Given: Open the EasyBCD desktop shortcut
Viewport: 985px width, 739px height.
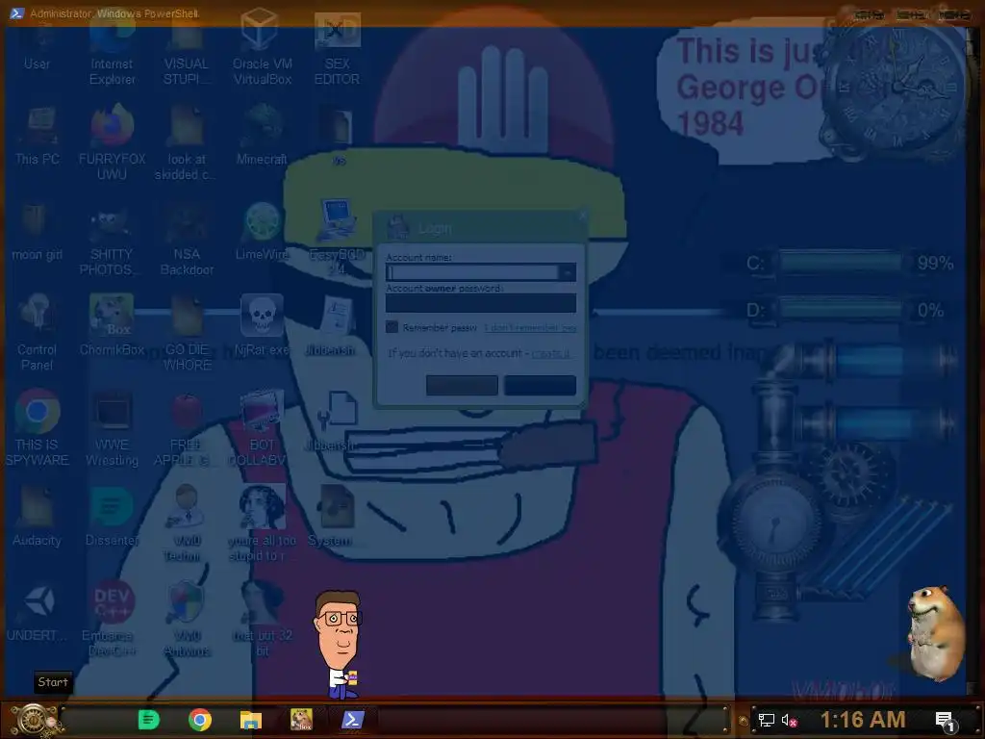Looking at the screenshot, I should (337, 237).
